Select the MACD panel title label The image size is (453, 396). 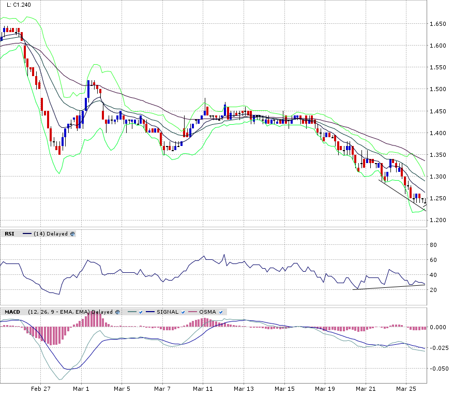click(12, 312)
